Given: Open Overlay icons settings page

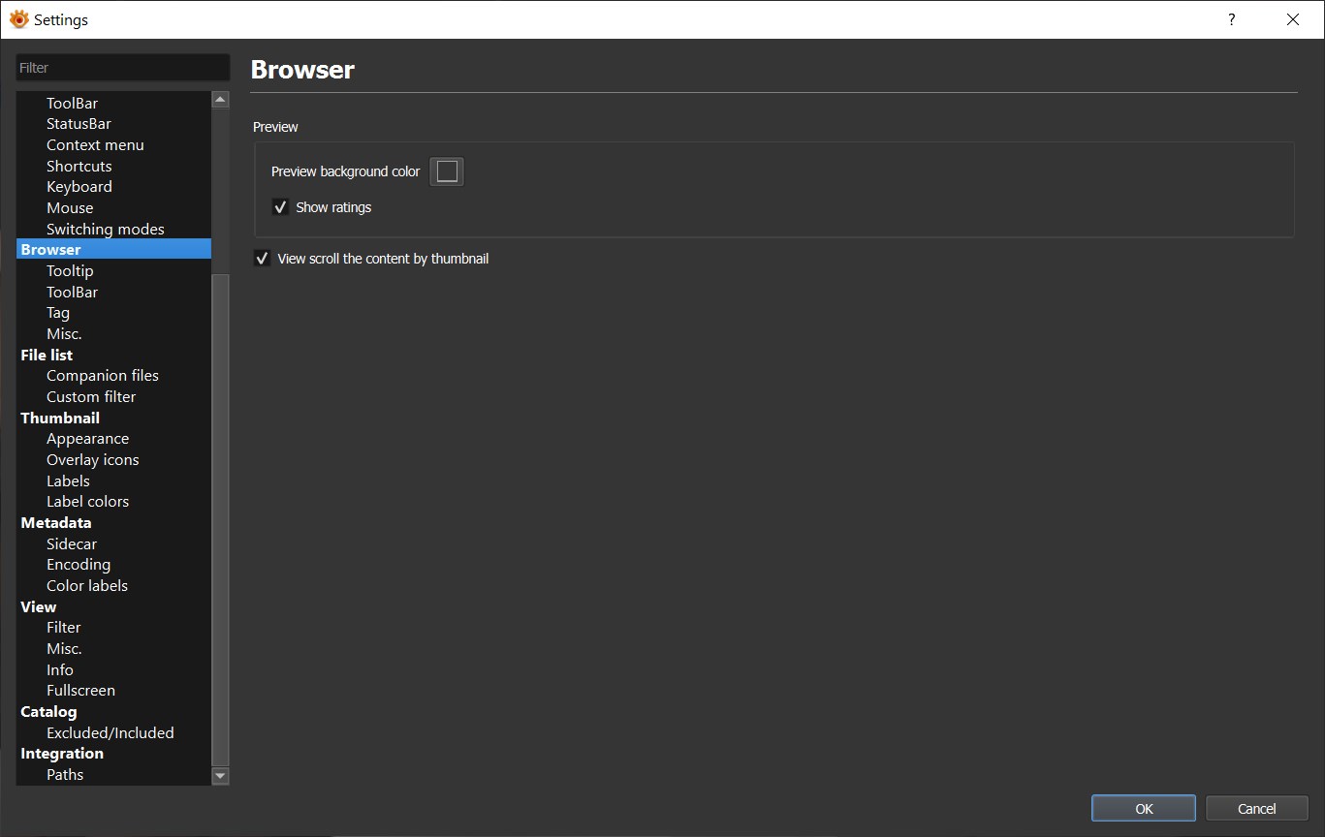Looking at the screenshot, I should [92, 460].
